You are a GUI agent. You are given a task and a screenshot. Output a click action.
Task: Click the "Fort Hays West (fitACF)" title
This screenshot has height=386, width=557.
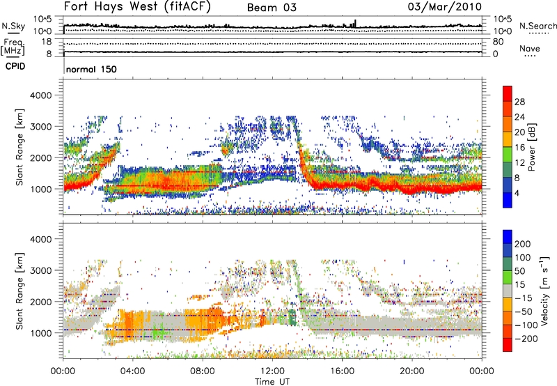(137, 7)
